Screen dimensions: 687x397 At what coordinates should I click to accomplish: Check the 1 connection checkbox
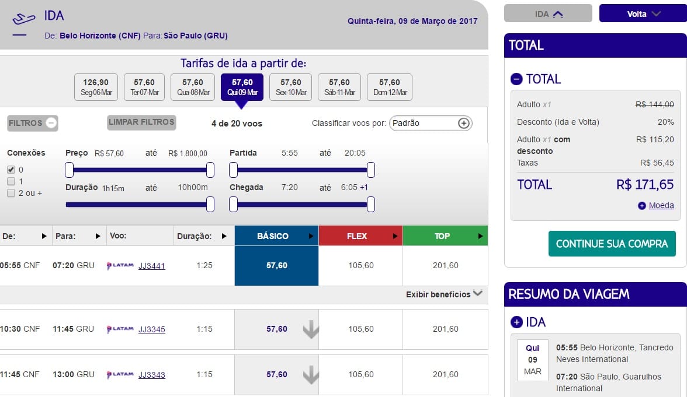(x=11, y=181)
